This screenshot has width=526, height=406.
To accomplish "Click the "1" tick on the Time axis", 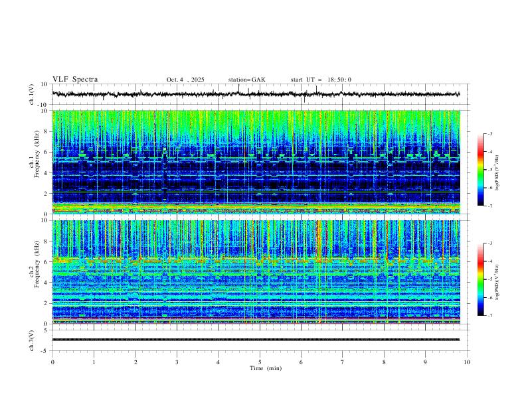I will point(94,362).
